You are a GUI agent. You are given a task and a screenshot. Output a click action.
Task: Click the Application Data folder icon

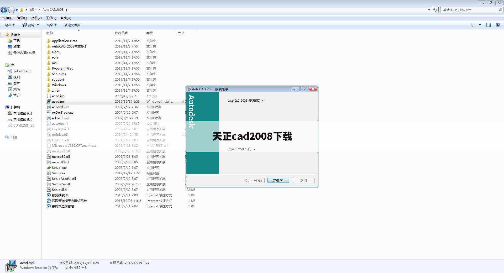(x=49, y=41)
